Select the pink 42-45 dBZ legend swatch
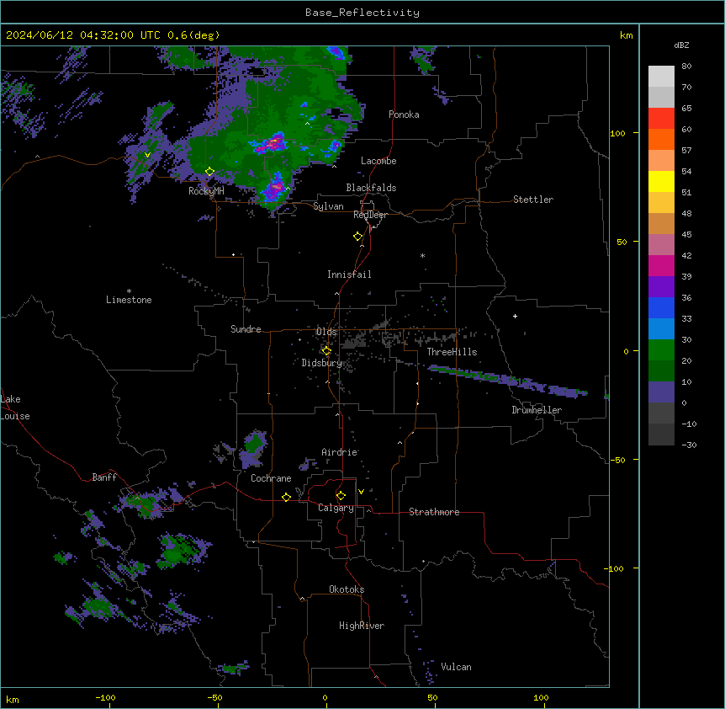This screenshot has height=709, width=725. tap(661, 245)
